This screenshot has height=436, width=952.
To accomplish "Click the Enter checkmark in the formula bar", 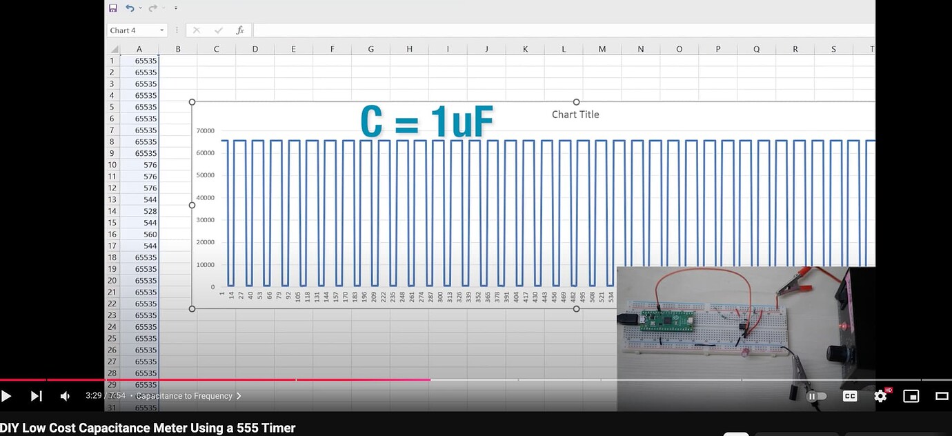I will click(x=217, y=30).
